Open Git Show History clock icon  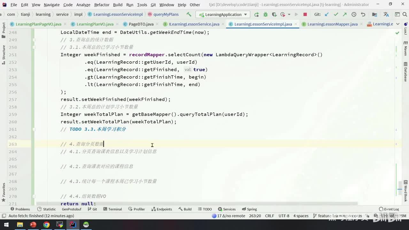pyautogui.click(x=354, y=14)
